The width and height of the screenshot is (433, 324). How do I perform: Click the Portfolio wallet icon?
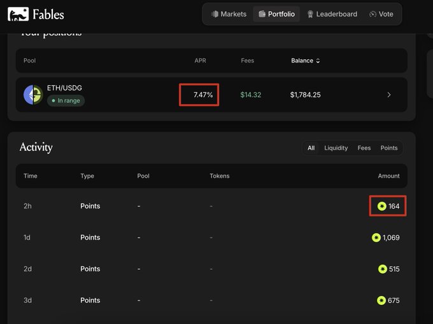[x=262, y=14]
